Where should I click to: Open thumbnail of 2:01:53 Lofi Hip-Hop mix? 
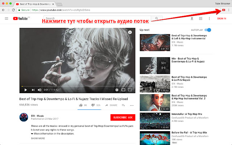[155, 43]
